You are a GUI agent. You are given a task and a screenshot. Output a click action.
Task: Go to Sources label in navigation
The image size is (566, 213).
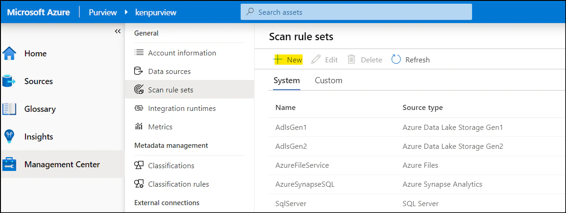pos(38,81)
